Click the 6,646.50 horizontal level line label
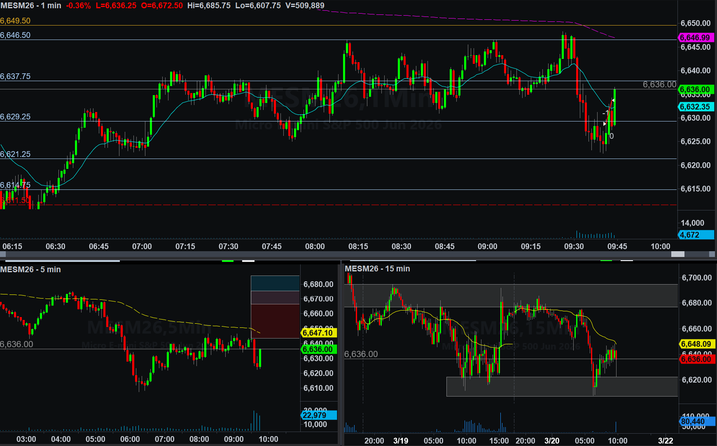 click(x=15, y=35)
